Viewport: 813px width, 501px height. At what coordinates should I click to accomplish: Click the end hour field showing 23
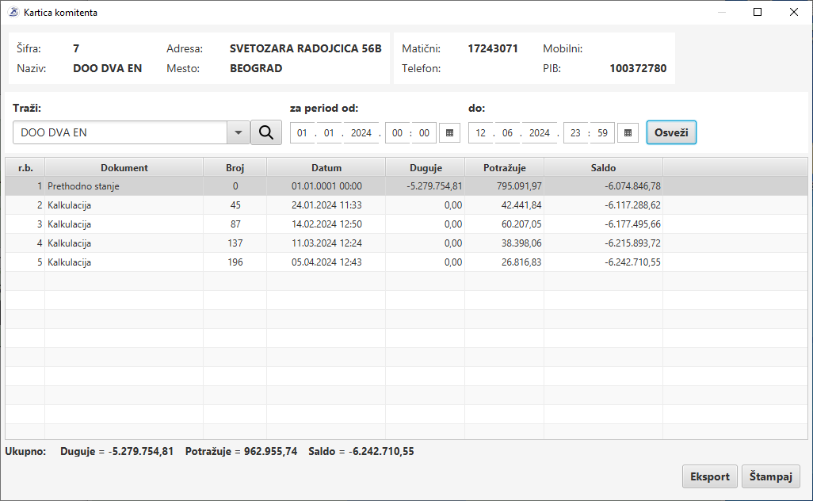coord(575,133)
